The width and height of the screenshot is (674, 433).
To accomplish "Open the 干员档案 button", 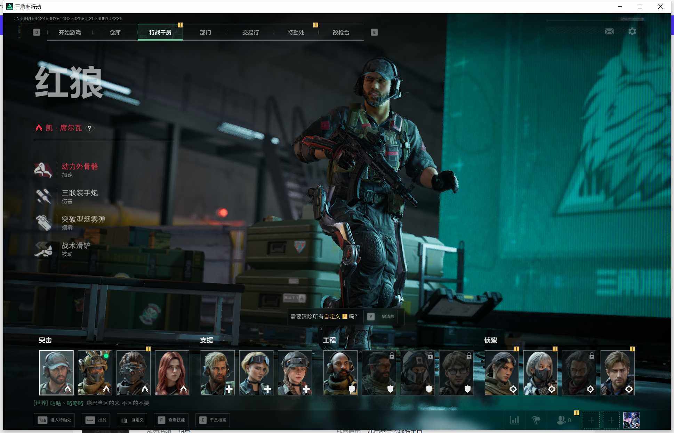I will point(213,420).
